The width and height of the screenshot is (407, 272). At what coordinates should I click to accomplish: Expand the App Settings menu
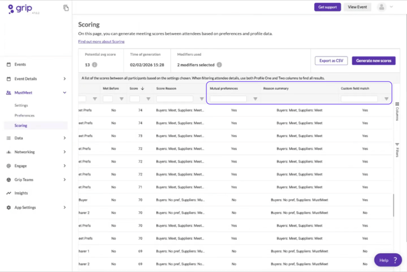coord(64,208)
